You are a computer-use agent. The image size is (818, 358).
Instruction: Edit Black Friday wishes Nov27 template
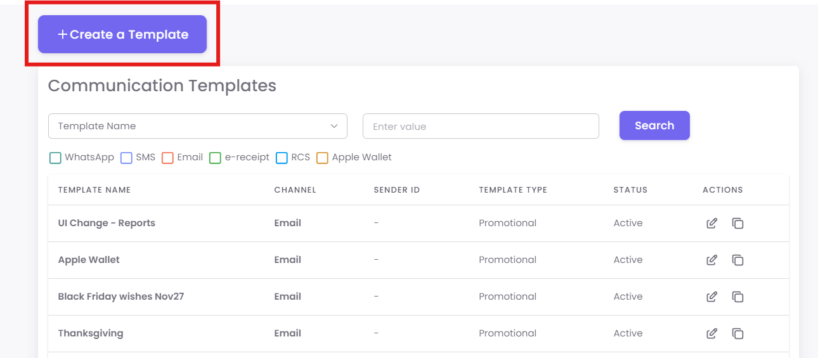point(711,297)
